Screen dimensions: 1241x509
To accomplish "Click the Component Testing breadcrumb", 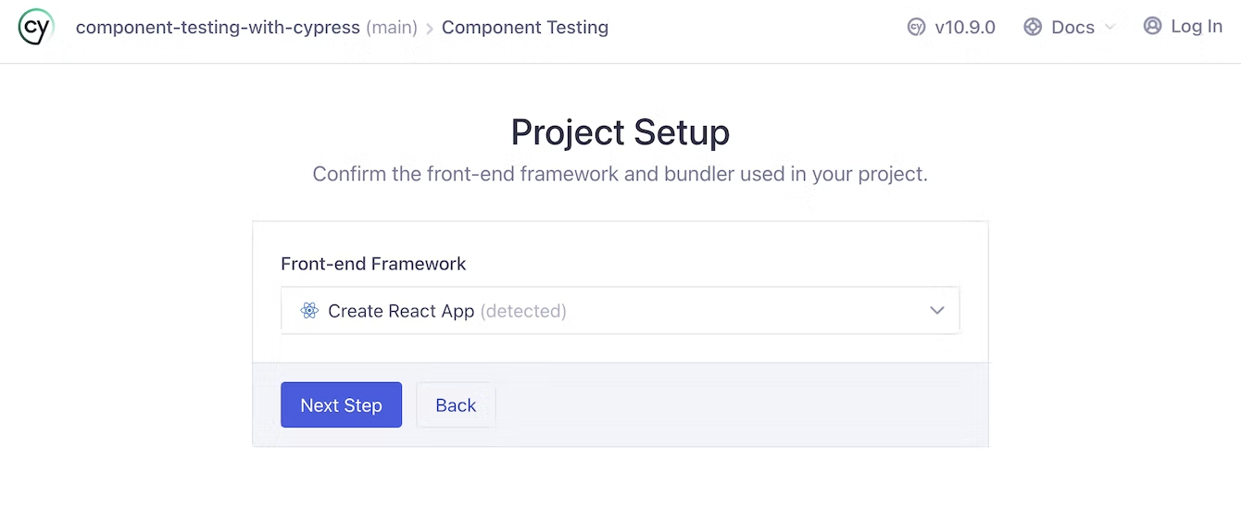I will coord(525,27).
